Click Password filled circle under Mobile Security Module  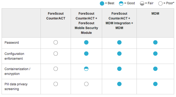tap(86, 42)
